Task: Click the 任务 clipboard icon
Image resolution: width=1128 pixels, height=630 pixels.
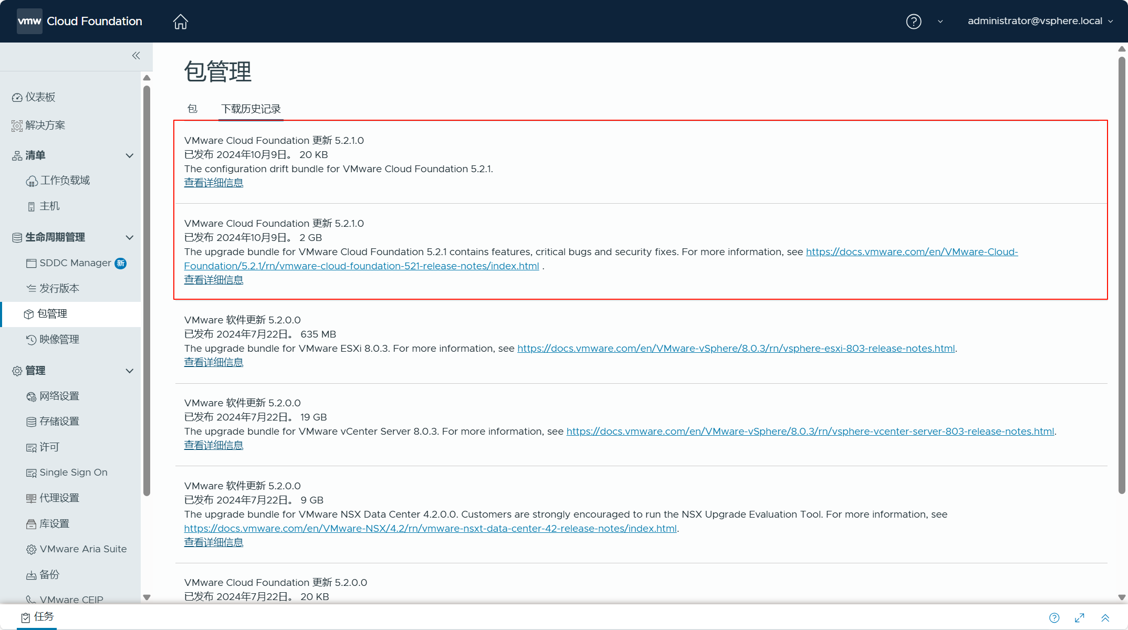Action: 26,617
